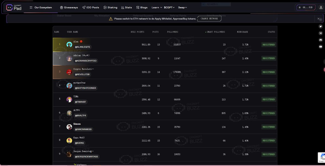This screenshot has height=166, width=325.
Task: Expand the Learn dropdown menu
Action: click(x=157, y=7)
